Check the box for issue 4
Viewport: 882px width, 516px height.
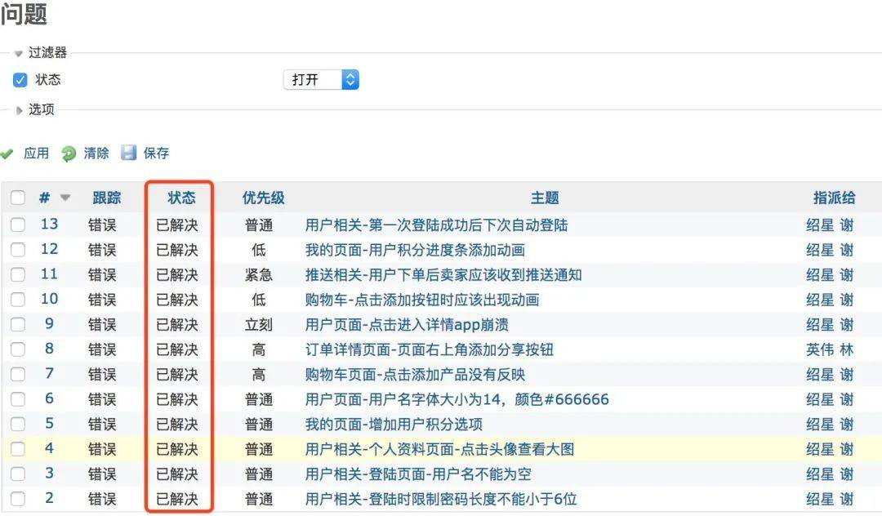pyautogui.click(x=18, y=448)
